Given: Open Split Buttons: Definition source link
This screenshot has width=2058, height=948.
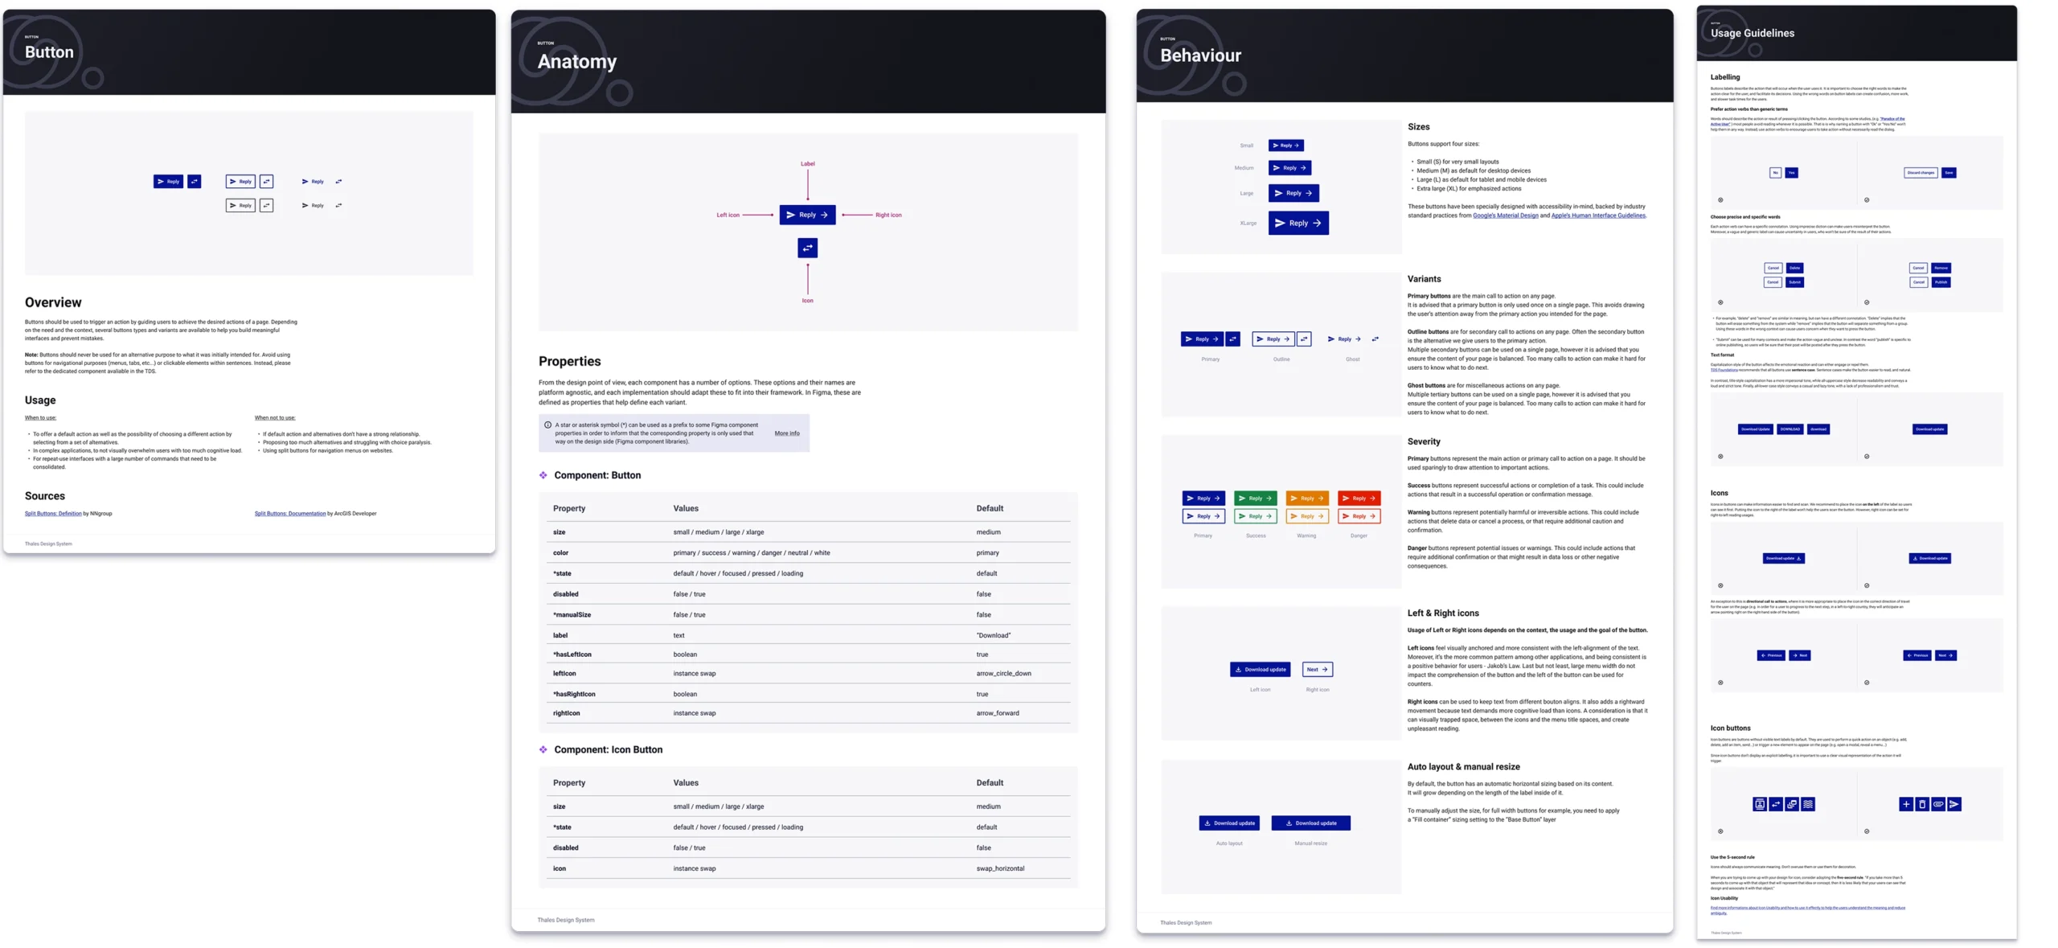Looking at the screenshot, I should tap(53, 513).
